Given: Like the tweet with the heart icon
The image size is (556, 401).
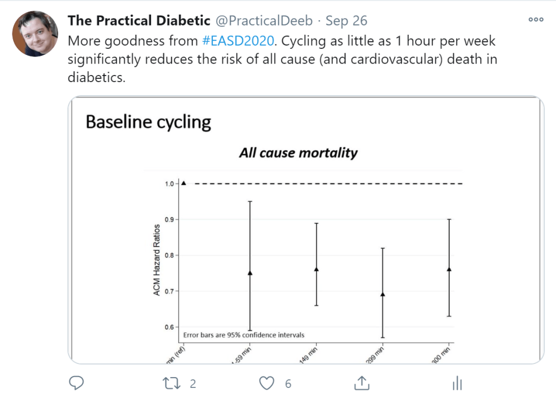Looking at the screenshot, I should [266, 384].
